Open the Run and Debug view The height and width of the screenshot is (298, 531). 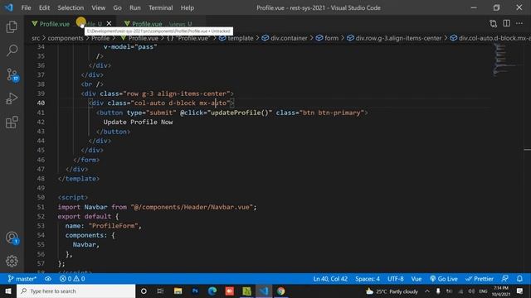coord(12,99)
